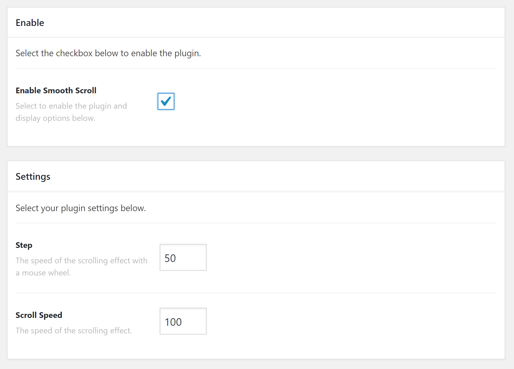
Task: Click the text about enabling the plugin checkbox
Action: (x=108, y=53)
